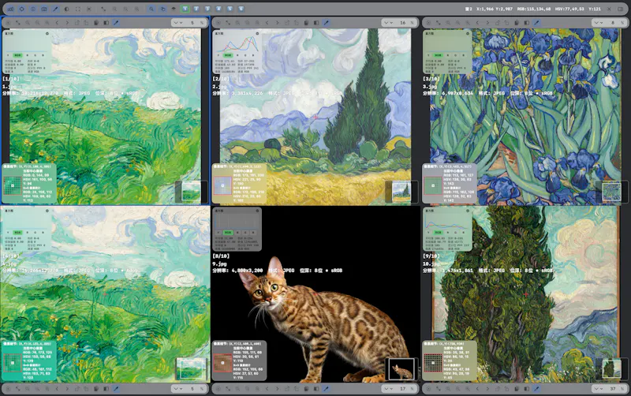
Task: Click the zoom percent field showing 16
Action: [x=405, y=23]
